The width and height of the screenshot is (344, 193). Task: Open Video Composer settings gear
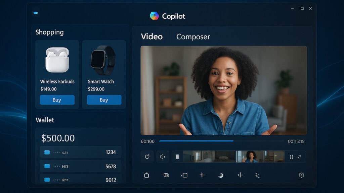301,175
